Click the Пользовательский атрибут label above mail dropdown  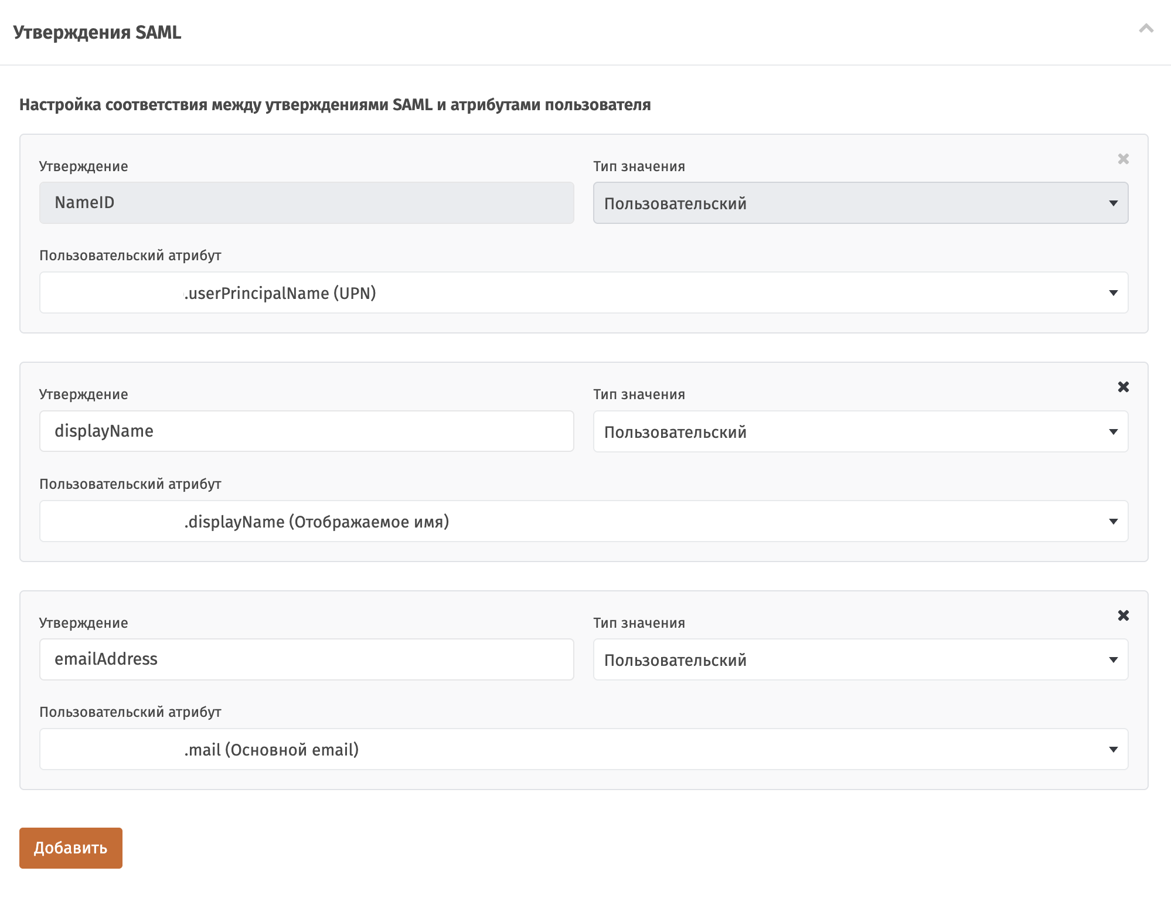pos(130,712)
